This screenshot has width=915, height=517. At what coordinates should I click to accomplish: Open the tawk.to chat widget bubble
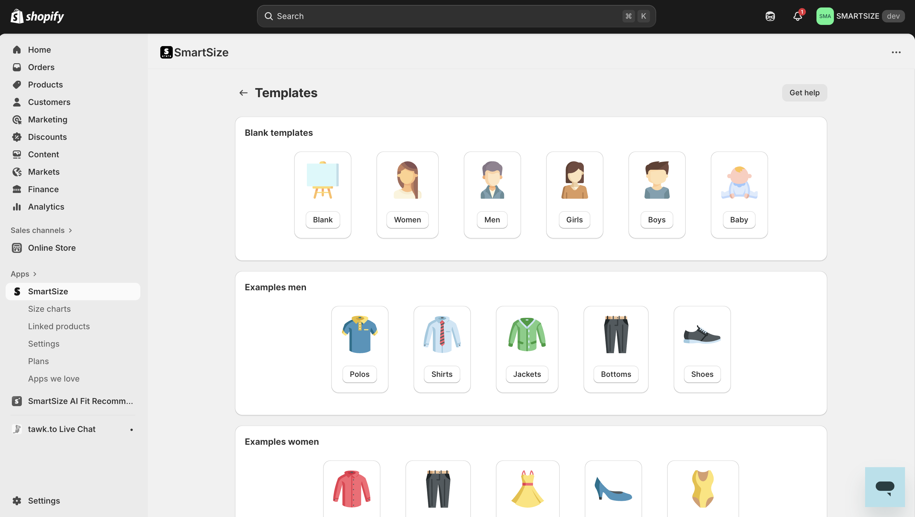tap(885, 487)
